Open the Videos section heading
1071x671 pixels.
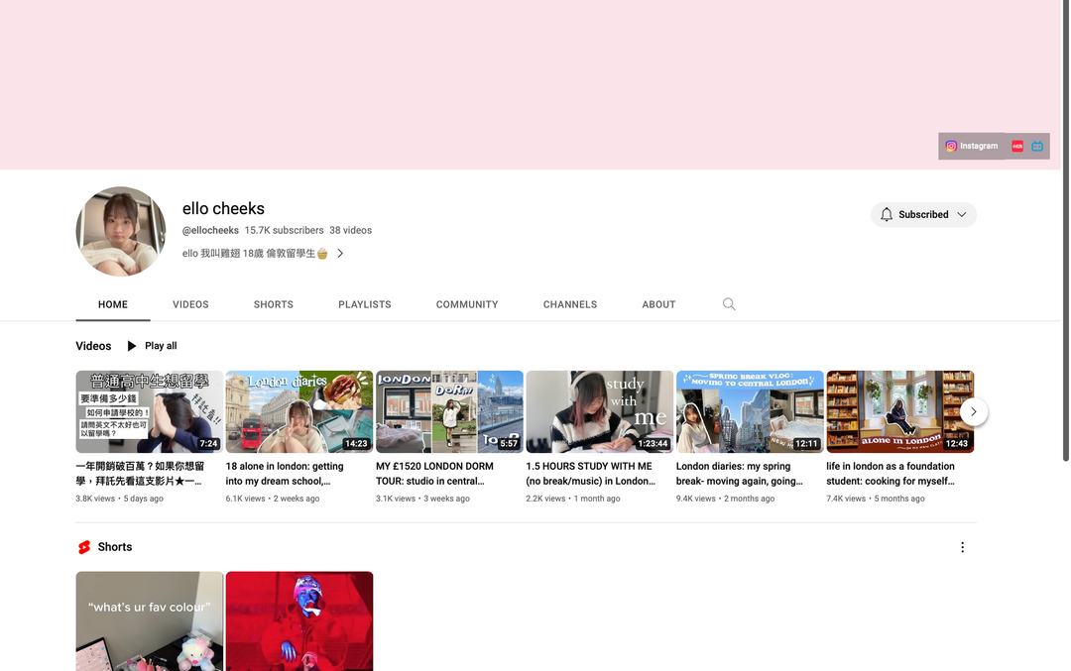93,346
